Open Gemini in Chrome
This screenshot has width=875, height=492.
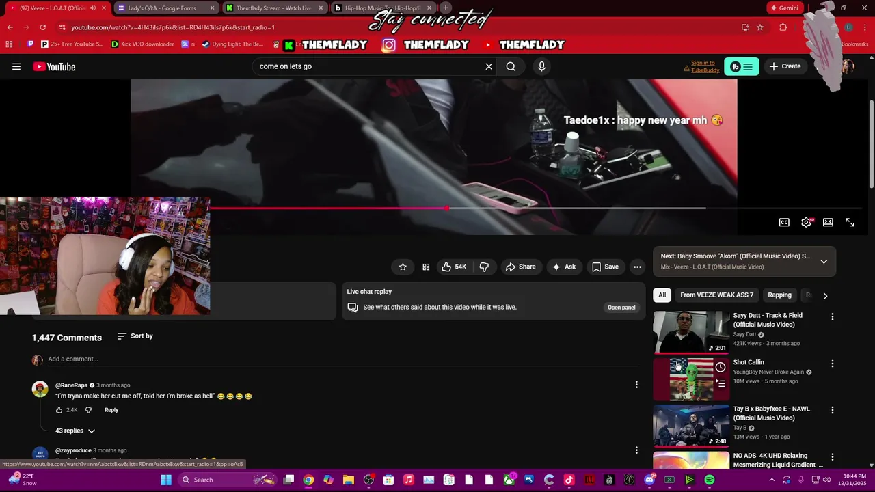(x=784, y=8)
